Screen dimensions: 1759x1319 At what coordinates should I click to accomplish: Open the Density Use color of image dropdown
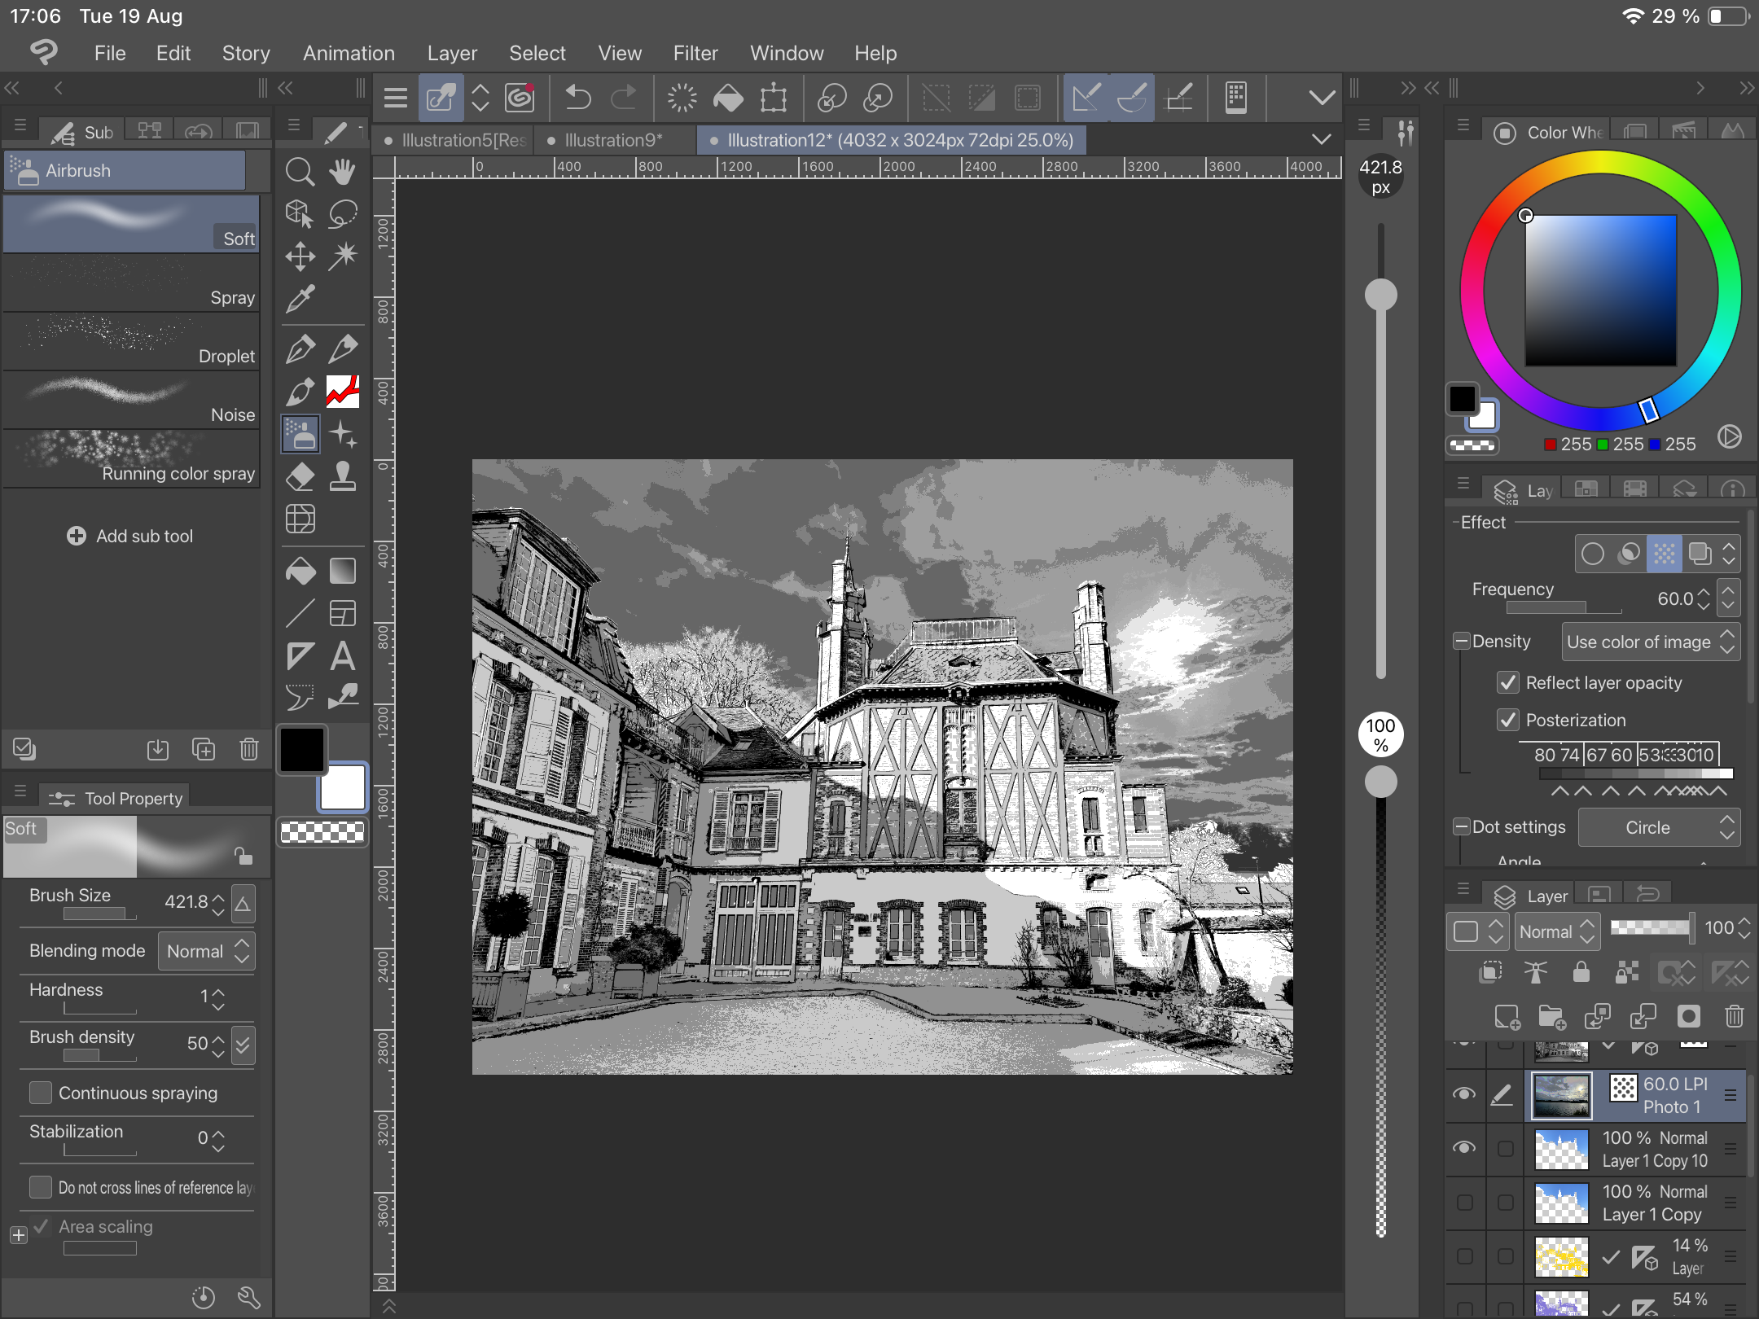[x=1651, y=642]
